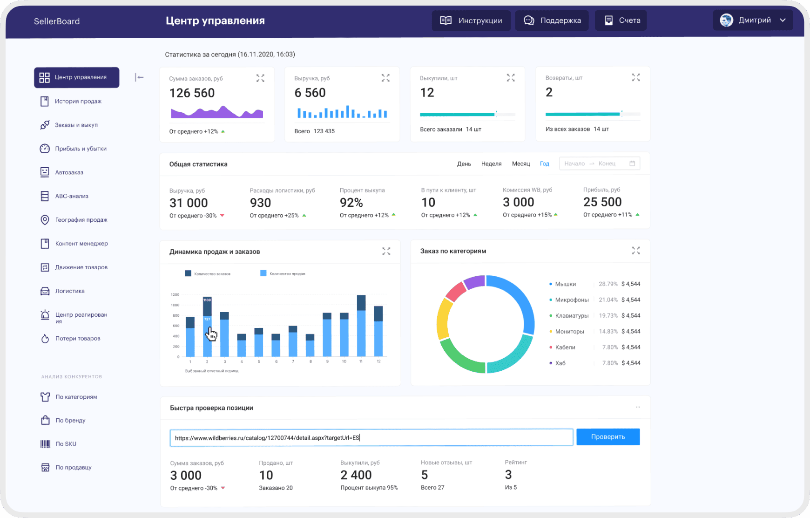Screen dimensions: 810x518
Task: Click the Проверить button
Action: click(608, 437)
